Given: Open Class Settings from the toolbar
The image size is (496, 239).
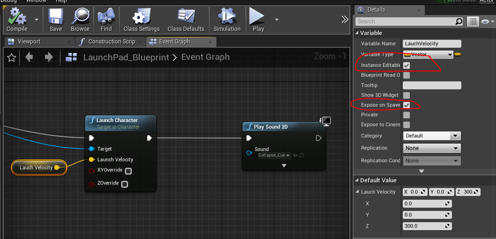Looking at the screenshot, I should click(141, 19).
